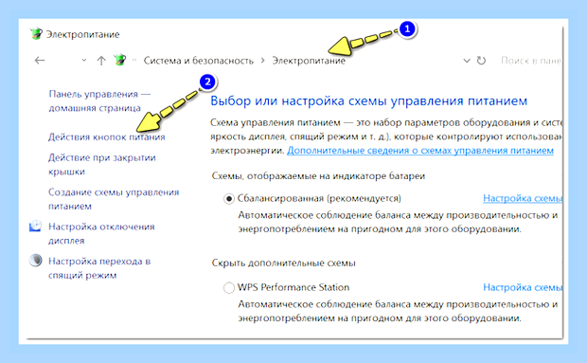The image size is (587, 363).
Task: Open 'Настройка перехода в спящий режим' link
Action: click(99, 268)
